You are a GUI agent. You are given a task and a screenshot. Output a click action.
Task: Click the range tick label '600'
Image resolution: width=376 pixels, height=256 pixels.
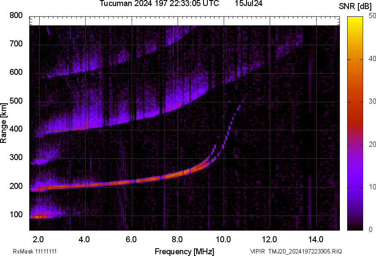click(x=16, y=72)
